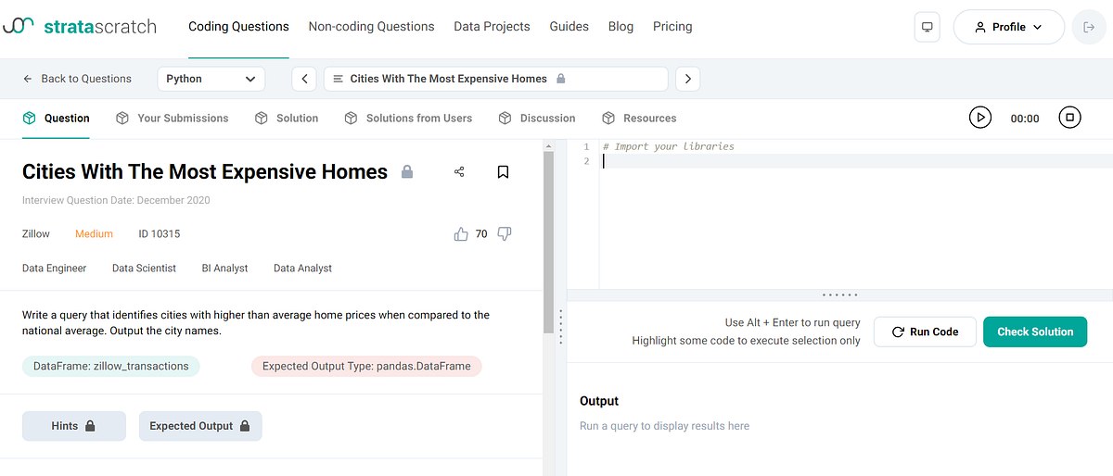Open the Python language dropdown

tap(211, 79)
